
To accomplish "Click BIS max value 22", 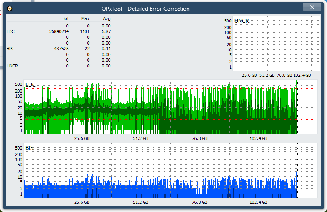I will click(87, 49).
